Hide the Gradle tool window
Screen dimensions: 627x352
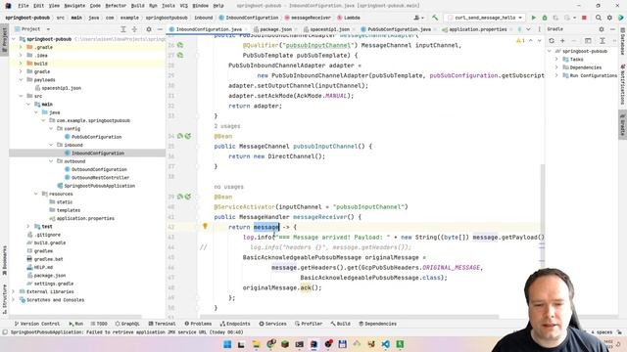click(612, 29)
